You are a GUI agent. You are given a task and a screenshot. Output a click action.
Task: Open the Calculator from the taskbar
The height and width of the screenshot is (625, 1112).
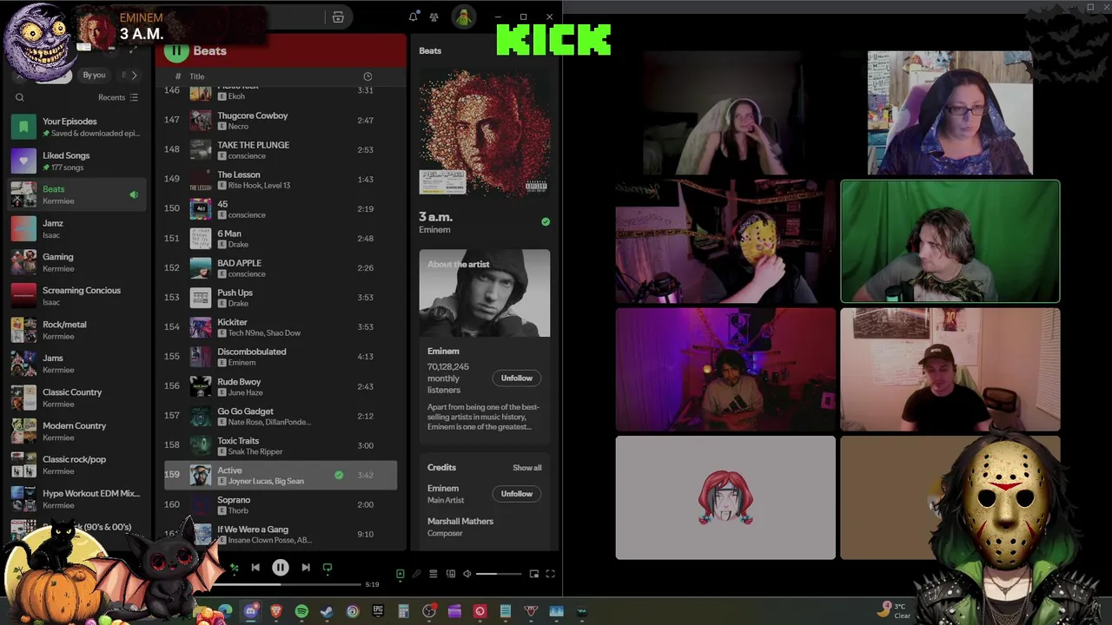[403, 611]
